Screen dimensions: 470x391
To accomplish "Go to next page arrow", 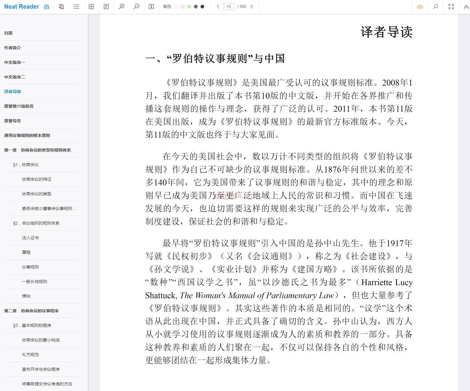I will pyautogui.click(x=252, y=7).
